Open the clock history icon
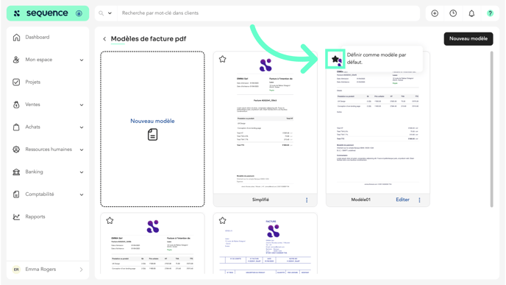Viewport: 506px width, 285px height. 453,13
